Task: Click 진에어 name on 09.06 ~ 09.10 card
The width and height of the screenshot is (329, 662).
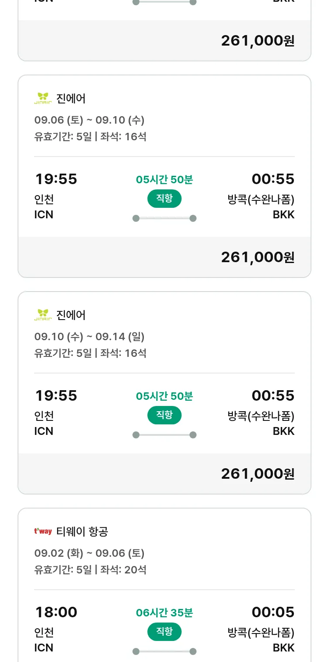Action: pyautogui.click(x=71, y=99)
